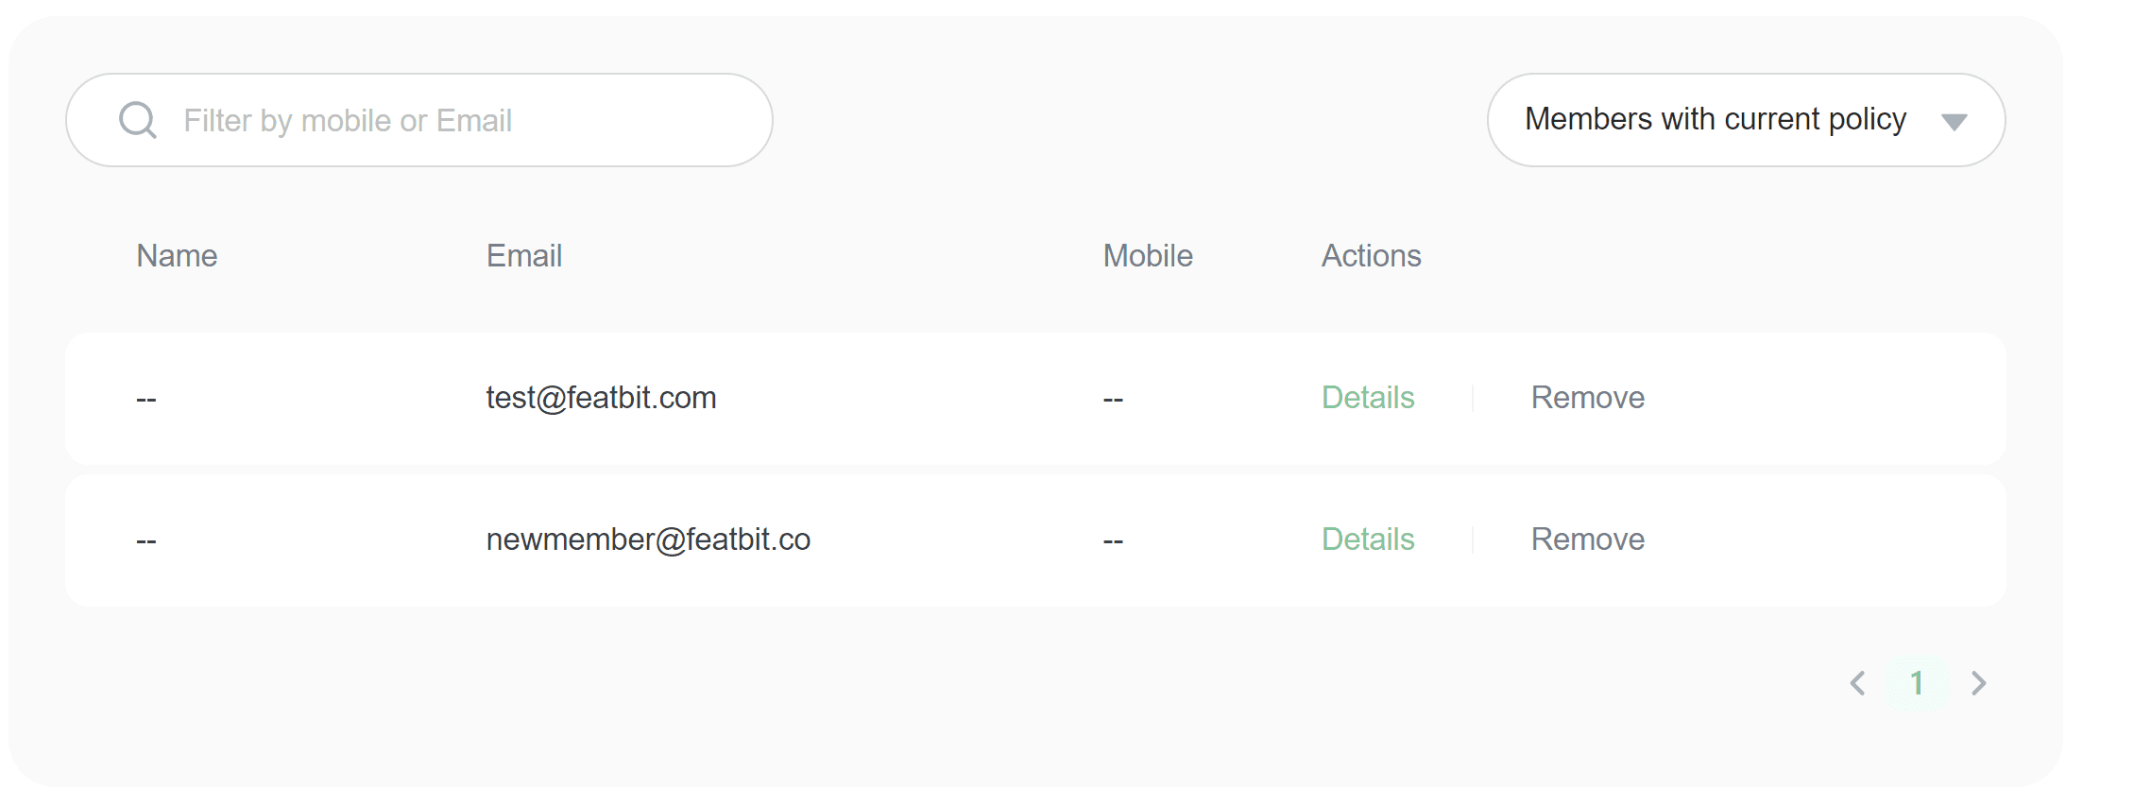2134x788 pixels.
Task: Select the test@featbit.com email cell
Action: coord(601,398)
